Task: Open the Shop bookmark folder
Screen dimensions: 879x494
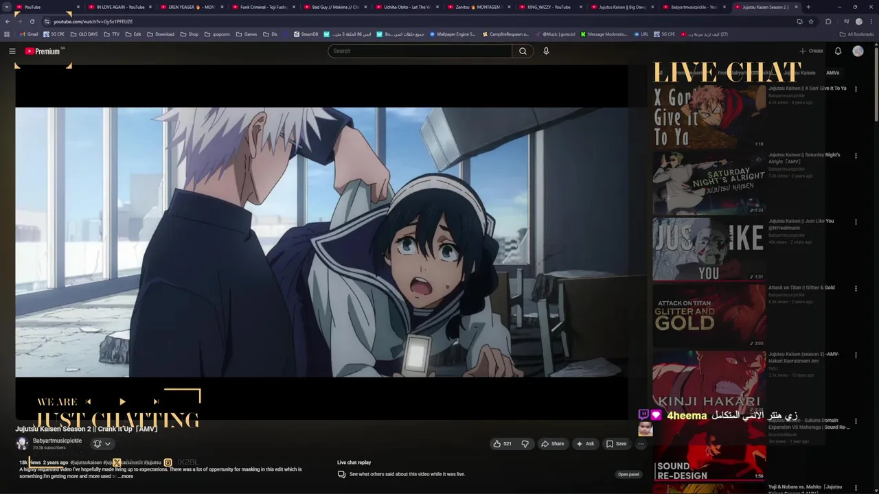Action: click(x=190, y=34)
